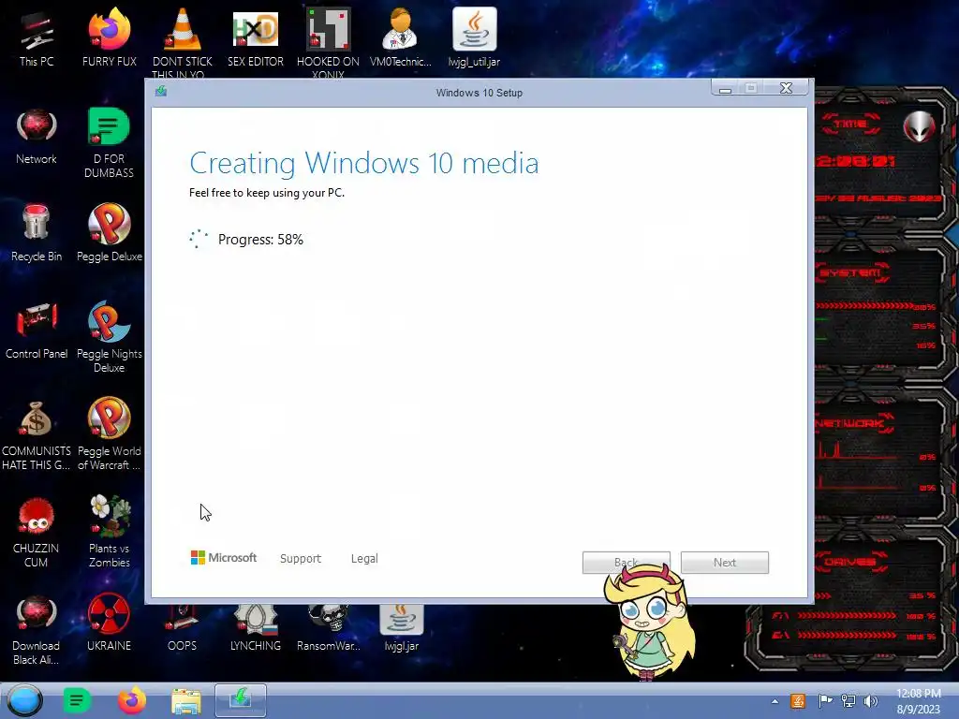Launch Peggle Nights Deluxe shortcut

[x=109, y=337]
